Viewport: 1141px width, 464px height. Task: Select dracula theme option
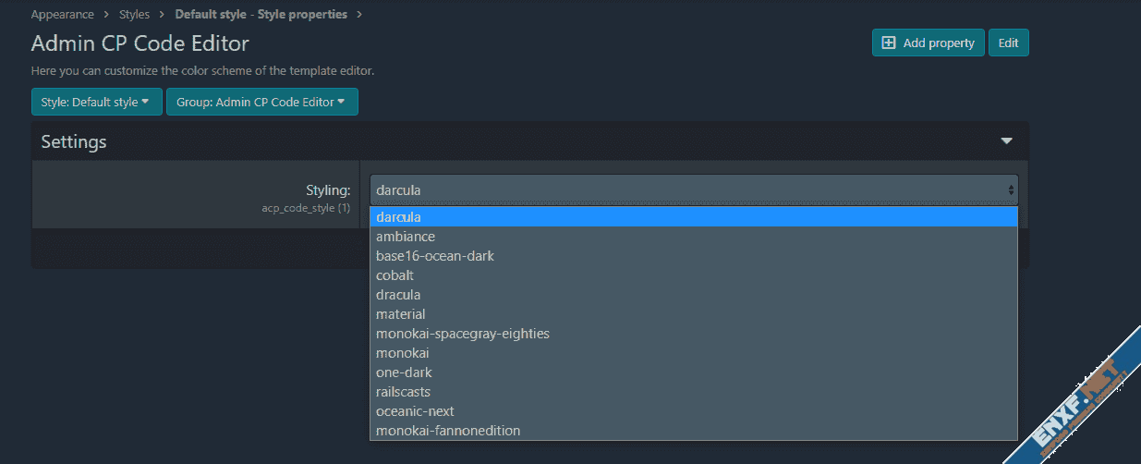398,295
